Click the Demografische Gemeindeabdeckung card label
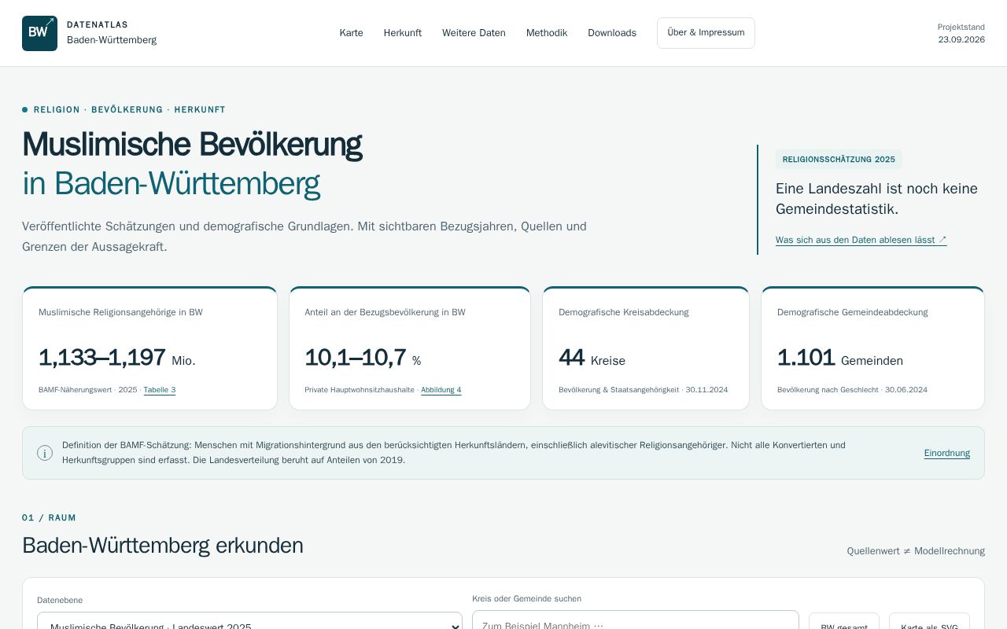1007x629 pixels. [x=853, y=312]
